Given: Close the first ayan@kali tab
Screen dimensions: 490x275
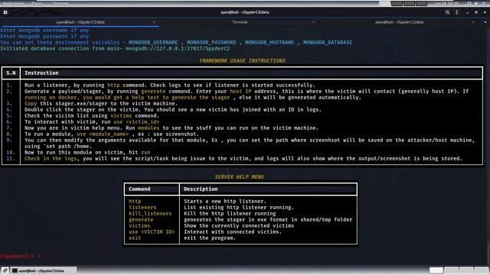Looking at the screenshot, I should [x=154, y=22].
